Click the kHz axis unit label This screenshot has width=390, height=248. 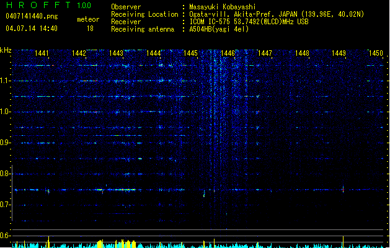[x=6, y=50]
